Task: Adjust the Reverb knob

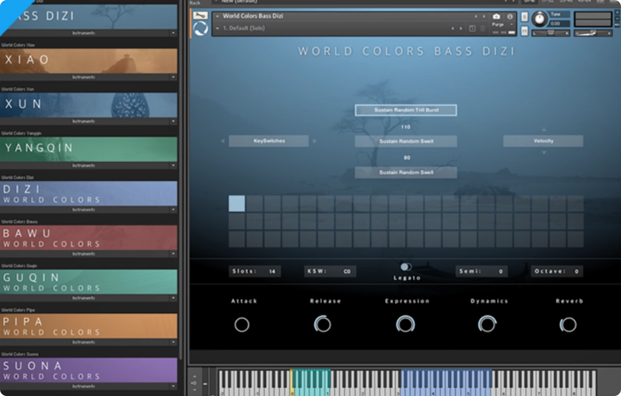Action: pyautogui.click(x=568, y=325)
